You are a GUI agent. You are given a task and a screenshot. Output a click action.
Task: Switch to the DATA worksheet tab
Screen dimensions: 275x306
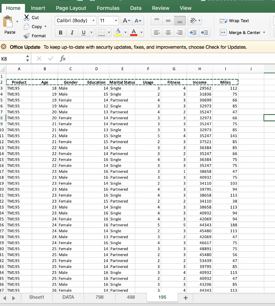coord(68,297)
